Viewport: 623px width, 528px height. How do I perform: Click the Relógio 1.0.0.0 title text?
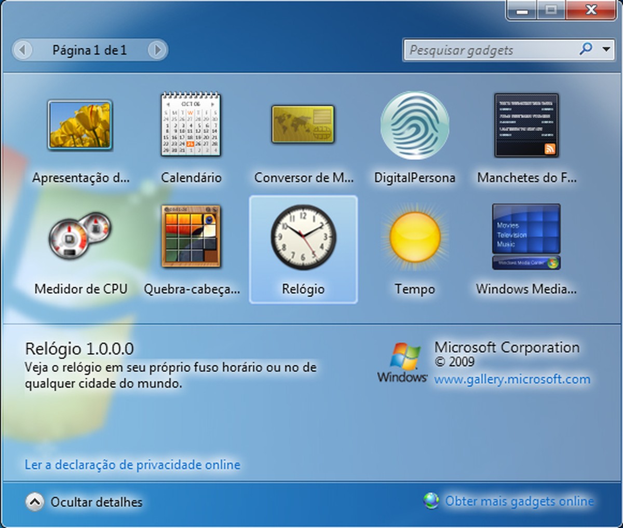click(79, 348)
